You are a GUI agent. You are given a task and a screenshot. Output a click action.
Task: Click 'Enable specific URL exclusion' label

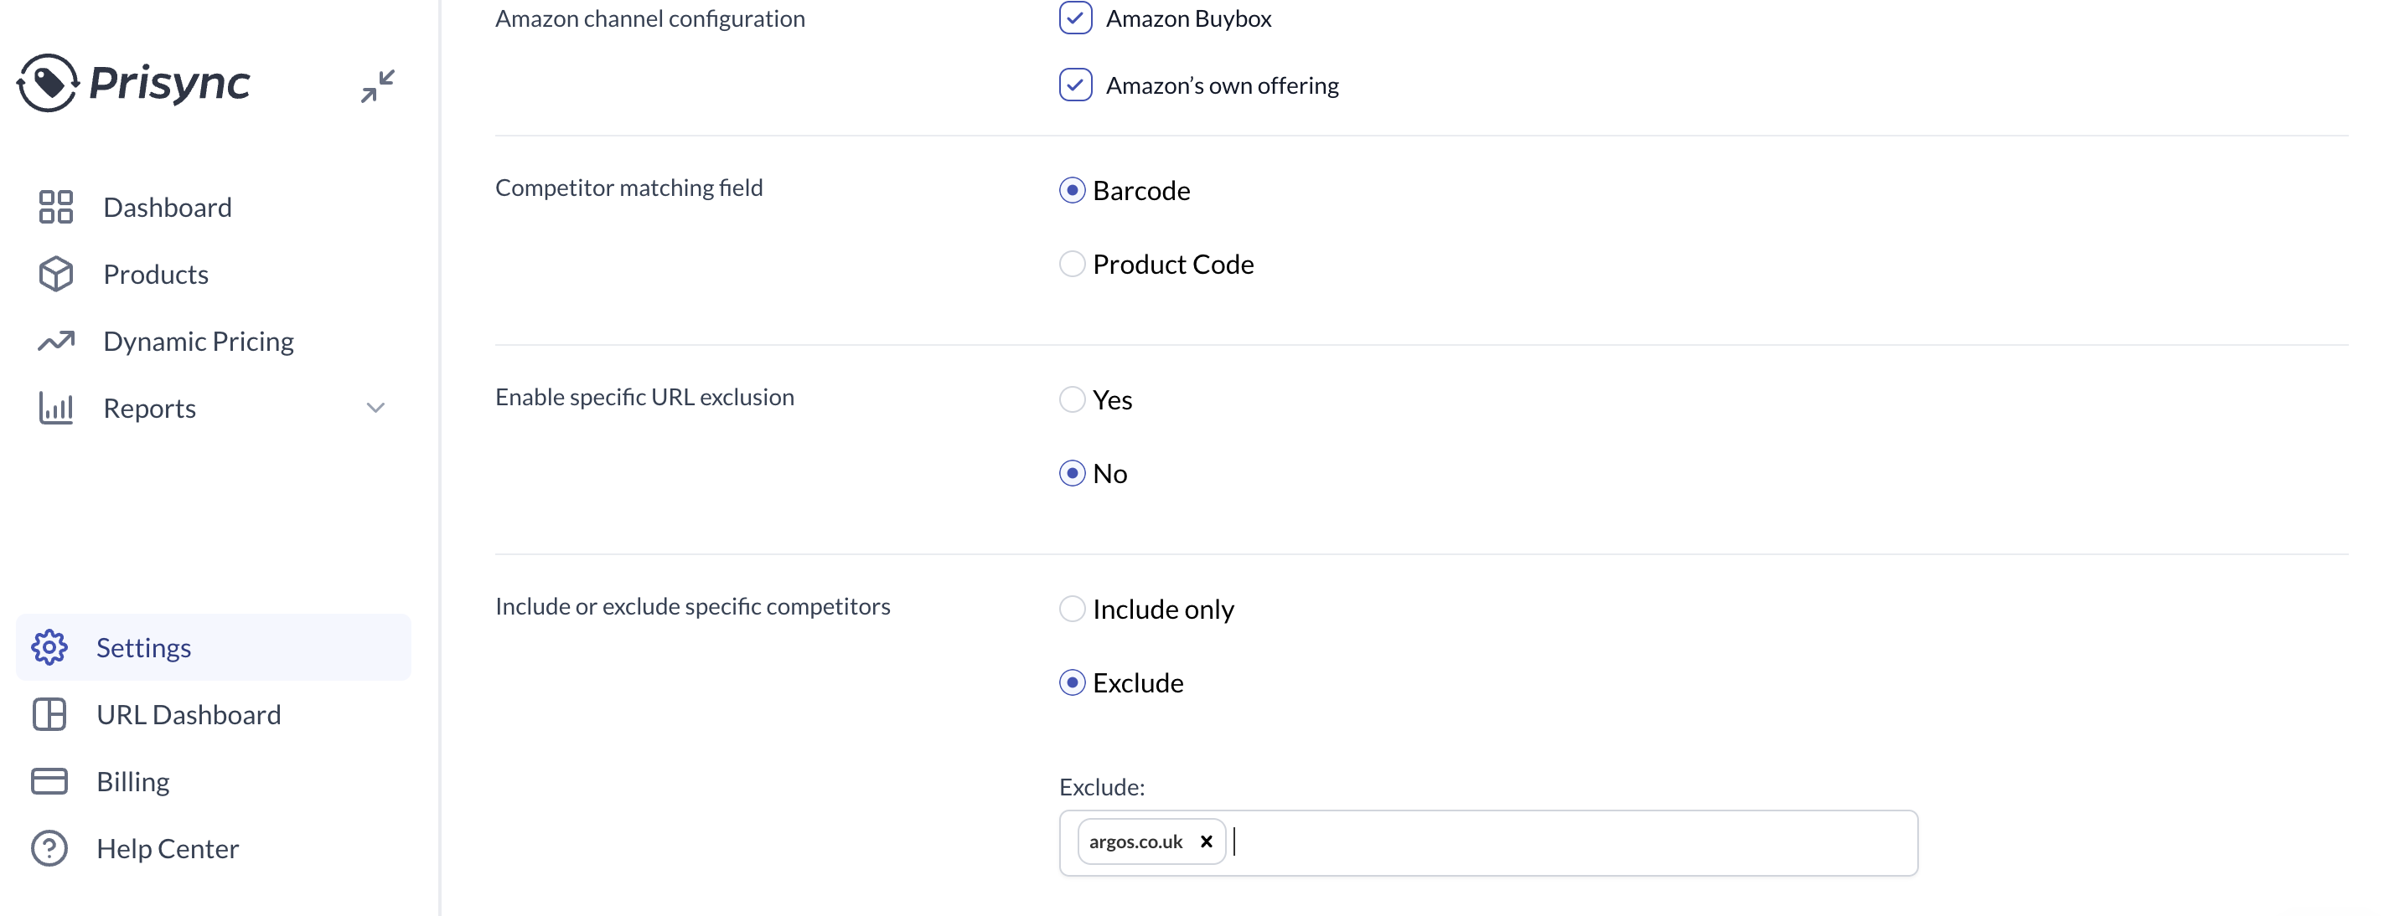(645, 397)
